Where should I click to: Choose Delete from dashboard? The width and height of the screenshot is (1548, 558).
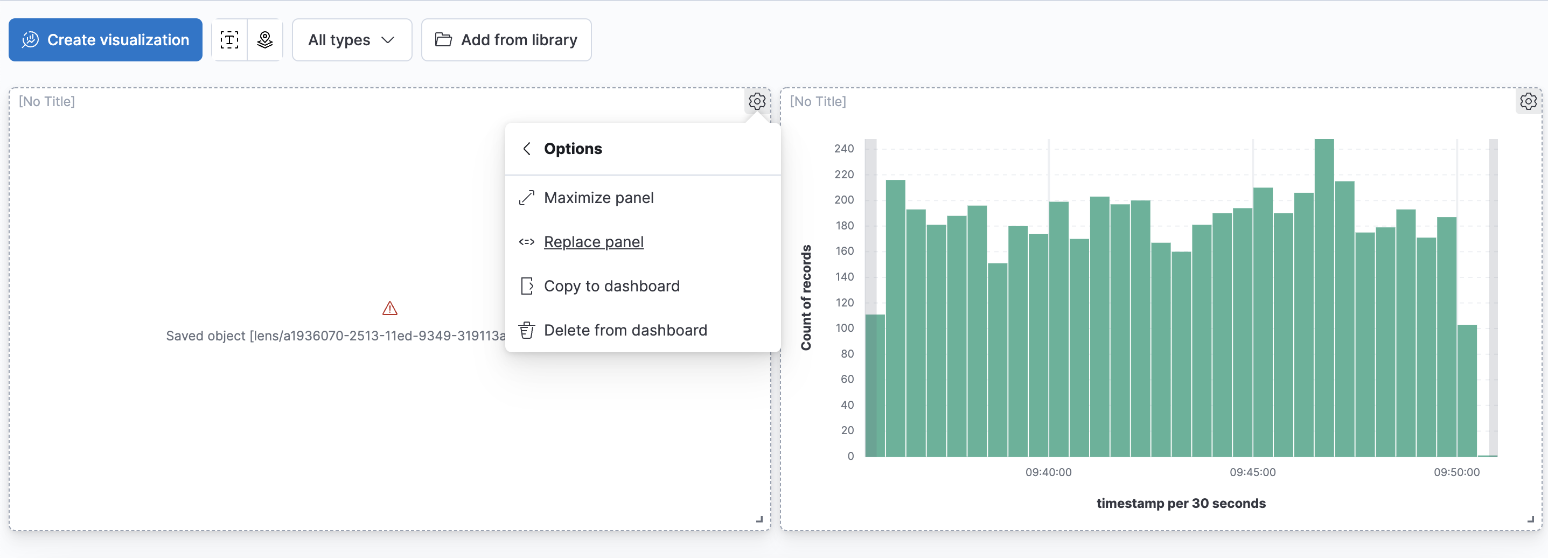pos(625,330)
